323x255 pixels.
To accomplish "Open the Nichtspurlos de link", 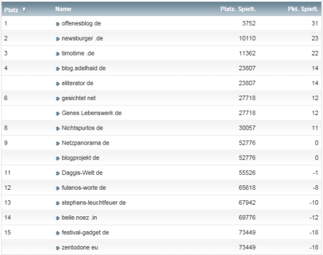I will [82, 128].
